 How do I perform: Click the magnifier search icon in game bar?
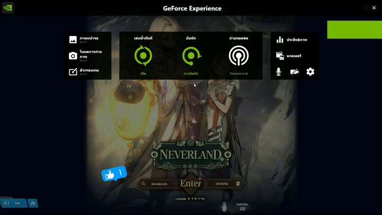click(x=143, y=184)
